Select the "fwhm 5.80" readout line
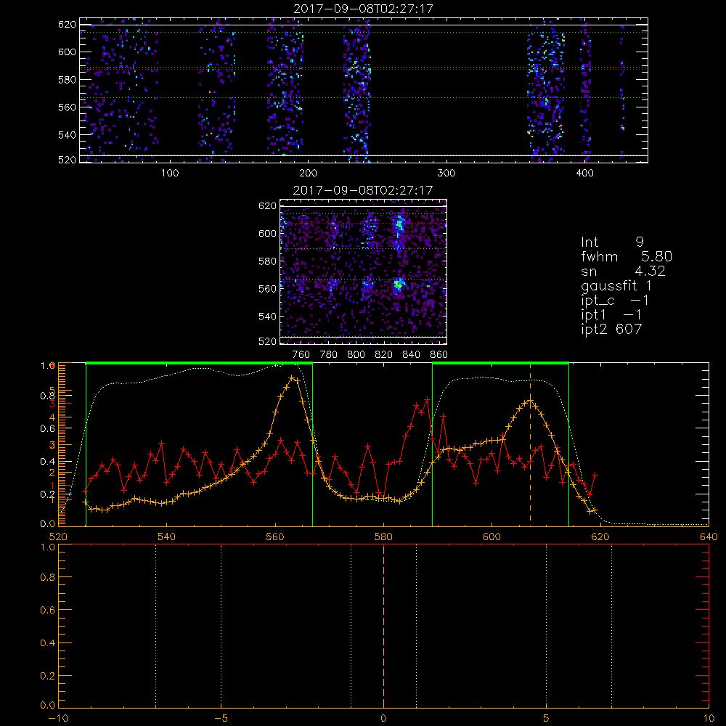The width and height of the screenshot is (726, 726). pyautogui.click(x=627, y=256)
